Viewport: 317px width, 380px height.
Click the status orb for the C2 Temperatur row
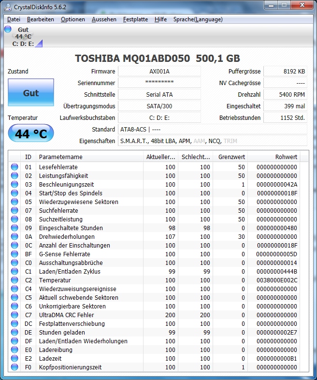point(14,280)
